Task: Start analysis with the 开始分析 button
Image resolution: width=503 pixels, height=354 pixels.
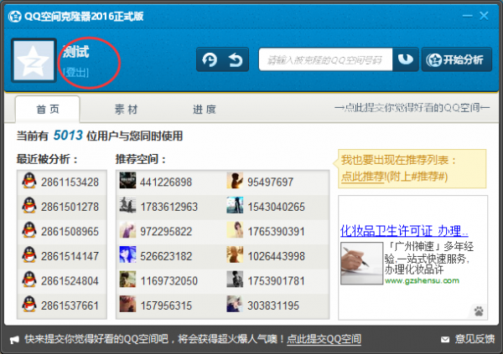Action: click(x=457, y=59)
